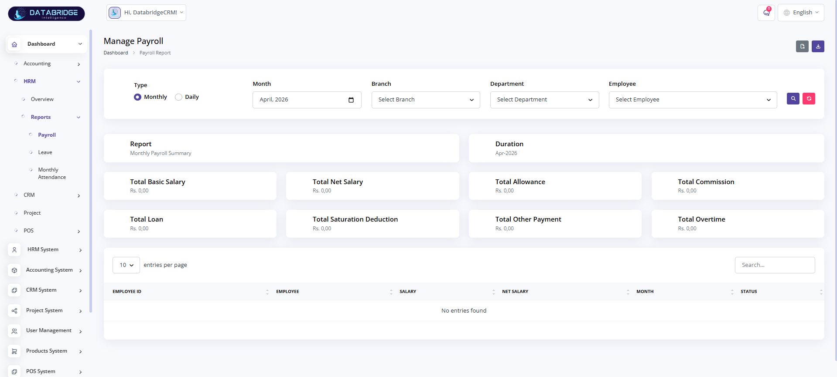The height and width of the screenshot is (377, 837).
Task: Sort by Month column arrows
Action: [x=732, y=292]
